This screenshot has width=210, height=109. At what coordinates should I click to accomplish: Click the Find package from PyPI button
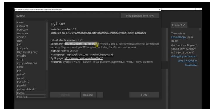[x=140, y=16]
